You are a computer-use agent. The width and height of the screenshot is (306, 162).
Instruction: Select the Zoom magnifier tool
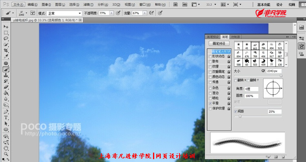pos(6,154)
